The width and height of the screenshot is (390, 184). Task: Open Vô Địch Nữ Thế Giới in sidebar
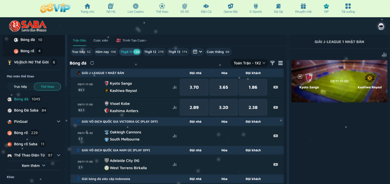(32, 62)
